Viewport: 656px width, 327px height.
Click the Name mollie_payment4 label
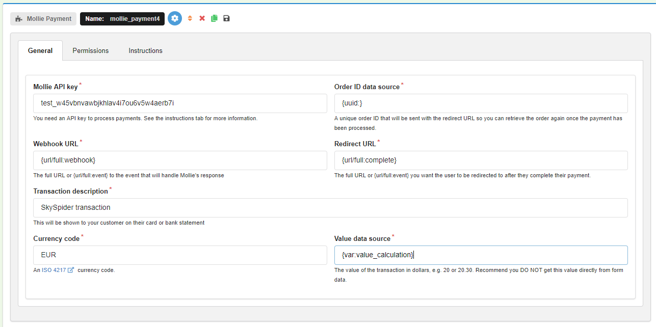coord(122,19)
